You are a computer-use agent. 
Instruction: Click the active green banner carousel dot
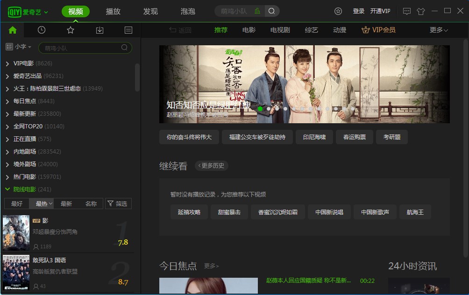[x=260, y=109]
